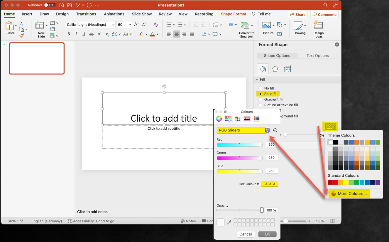Open Design Ideas from the ribbon
Screen dimensions: 389x242
click(318, 29)
